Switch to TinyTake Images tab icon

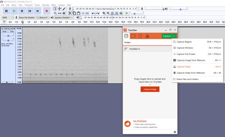click(x=126, y=36)
